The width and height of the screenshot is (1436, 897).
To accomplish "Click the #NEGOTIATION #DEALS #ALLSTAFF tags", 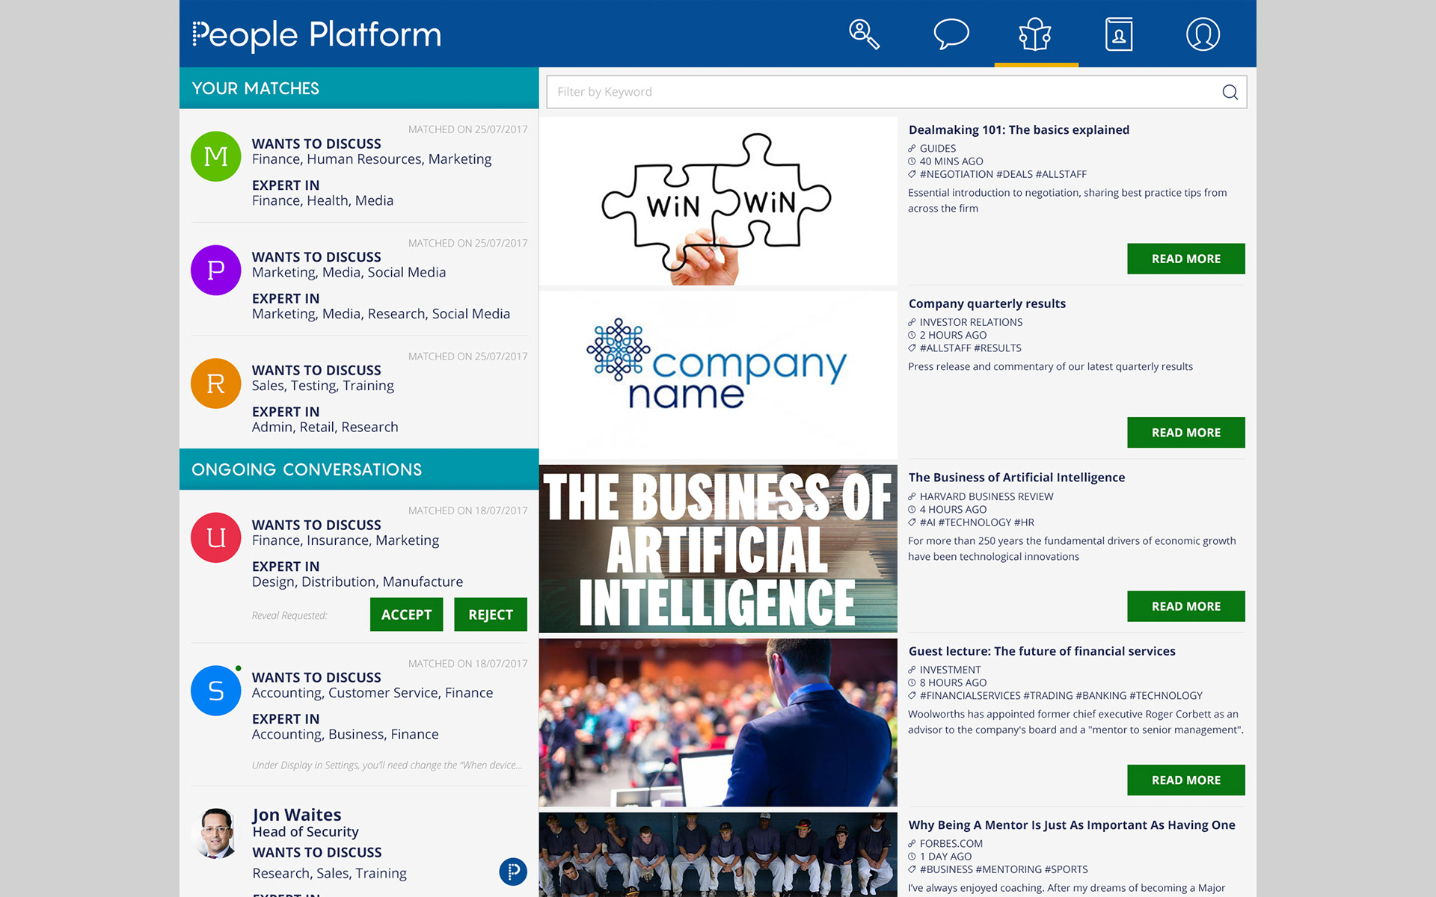I will point(1003,174).
